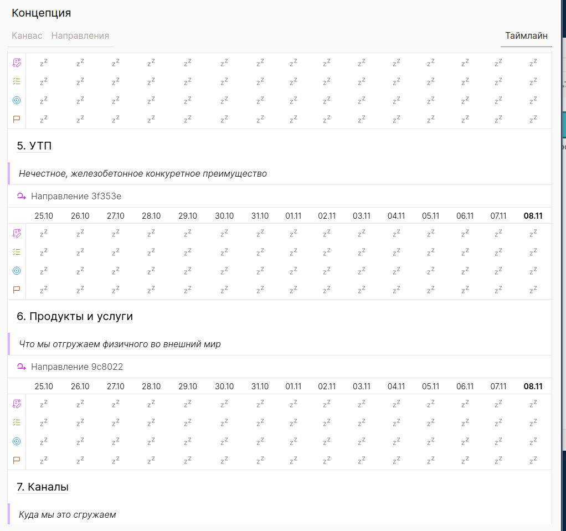Viewport: 566px width, 531px height.
Task: Click the notes icon in УТП timeline
Action: pyautogui.click(x=17, y=234)
